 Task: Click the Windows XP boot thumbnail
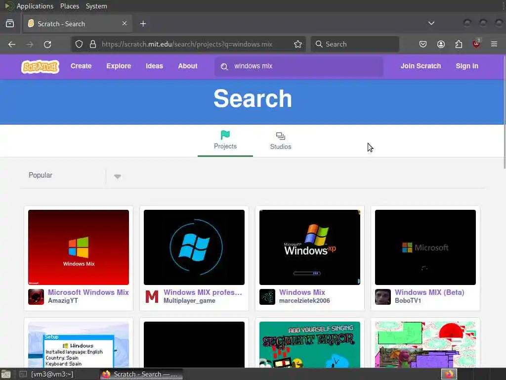pyautogui.click(x=310, y=247)
